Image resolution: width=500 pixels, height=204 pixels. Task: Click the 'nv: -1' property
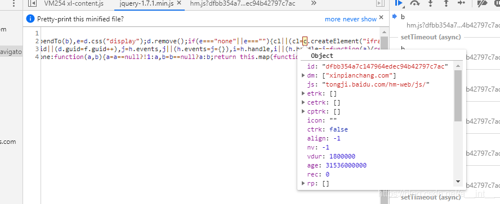tap(318, 147)
